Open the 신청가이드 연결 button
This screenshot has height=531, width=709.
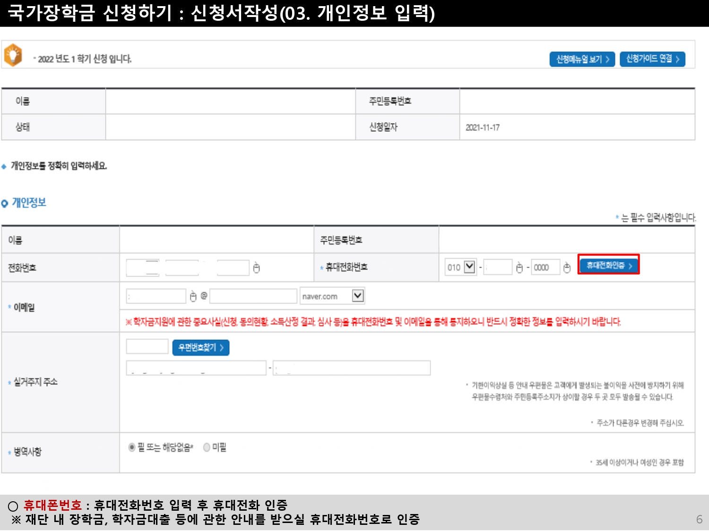pyautogui.click(x=652, y=59)
